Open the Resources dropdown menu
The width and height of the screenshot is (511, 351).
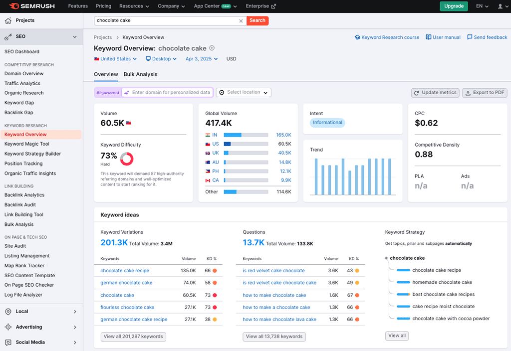click(134, 6)
